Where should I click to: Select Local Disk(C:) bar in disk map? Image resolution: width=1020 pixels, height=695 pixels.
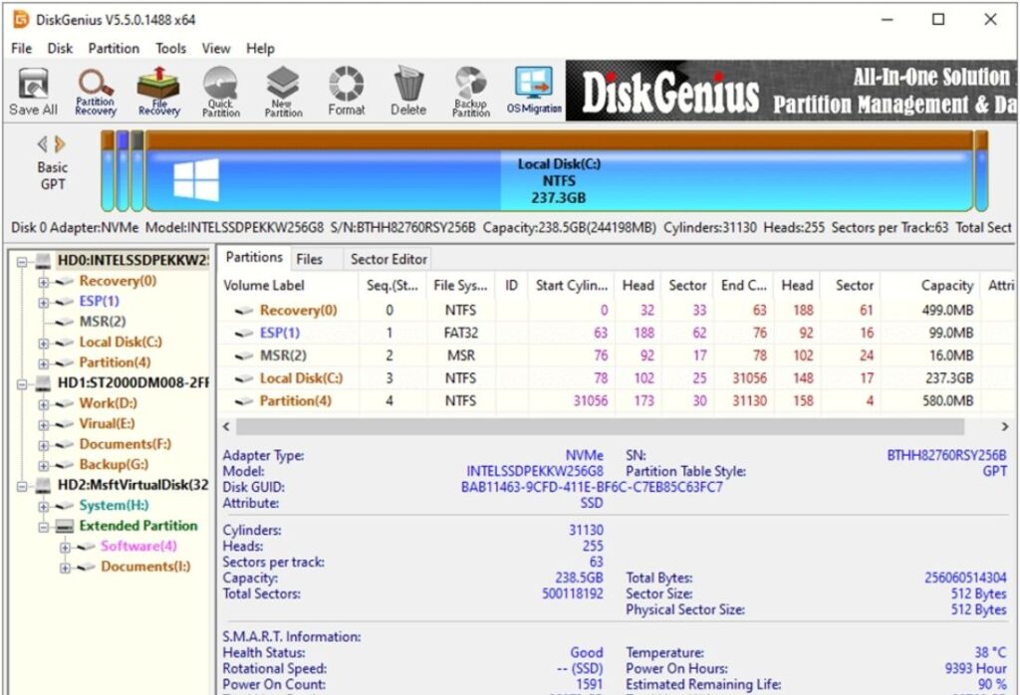tap(558, 182)
